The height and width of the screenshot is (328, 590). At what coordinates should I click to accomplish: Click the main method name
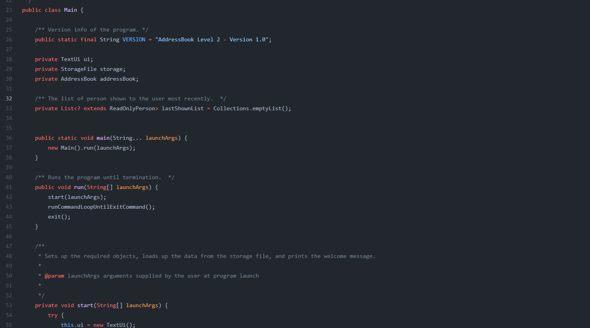(x=103, y=138)
